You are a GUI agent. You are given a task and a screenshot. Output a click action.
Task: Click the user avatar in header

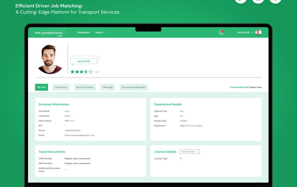coord(258,32)
